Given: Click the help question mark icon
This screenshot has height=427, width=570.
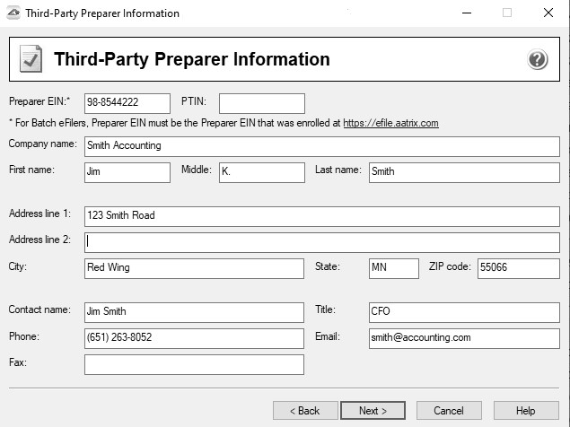Looking at the screenshot, I should click(x=537, y=60).
